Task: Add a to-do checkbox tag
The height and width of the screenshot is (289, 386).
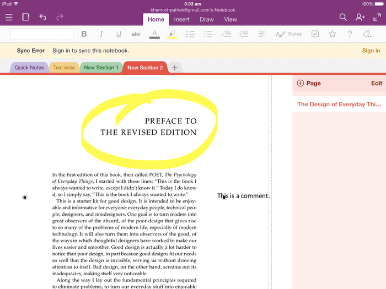Action: tap(315, 34)
